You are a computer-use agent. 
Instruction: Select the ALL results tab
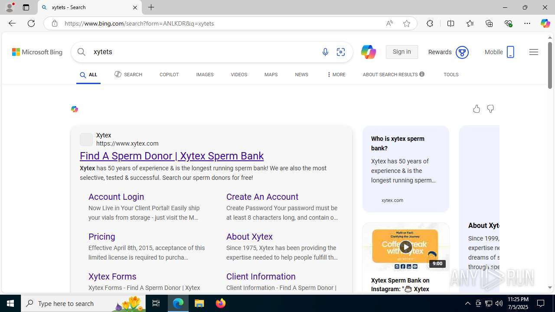tap(88, 75)
